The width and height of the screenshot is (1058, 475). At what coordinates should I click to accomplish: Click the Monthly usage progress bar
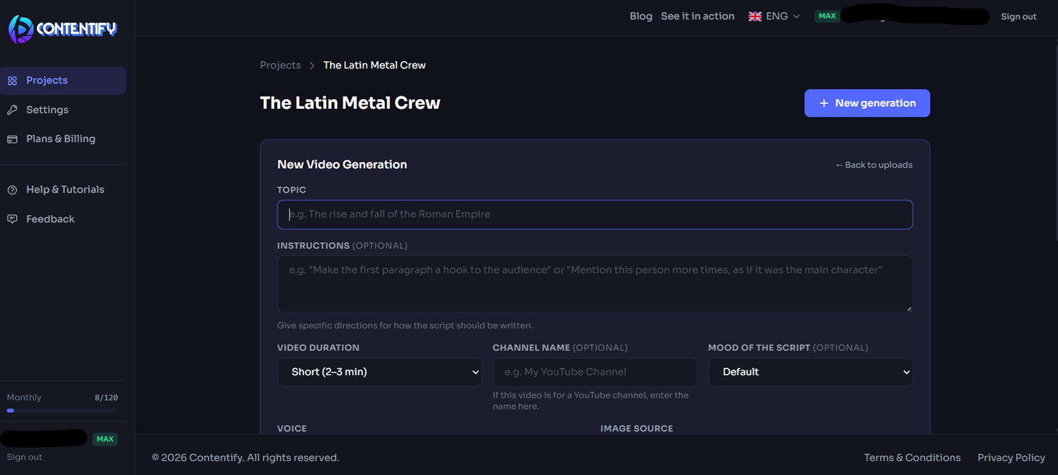pos(61,410)
